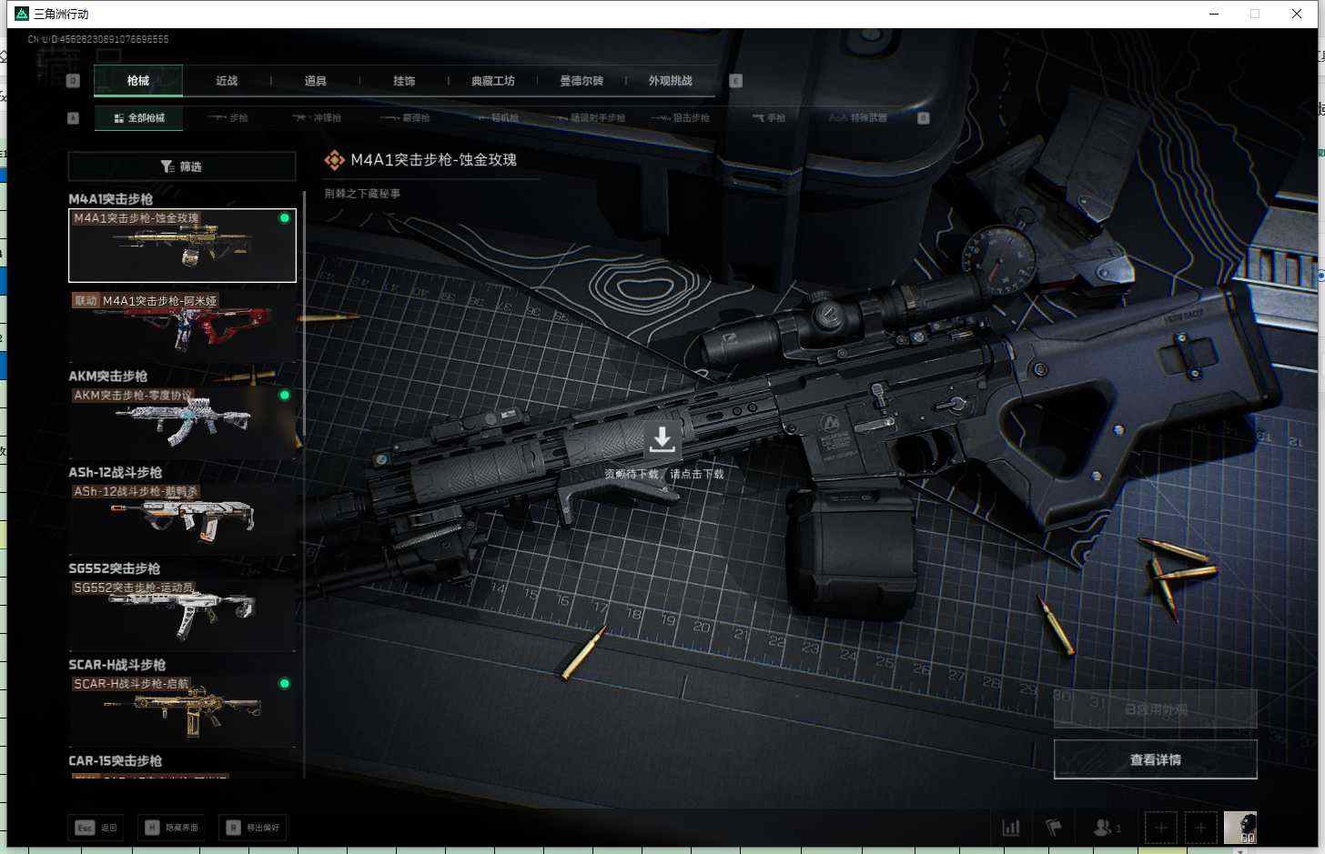
Task: Minimize the 三角洲行动 window
Action: click(x=1214, y=14)
